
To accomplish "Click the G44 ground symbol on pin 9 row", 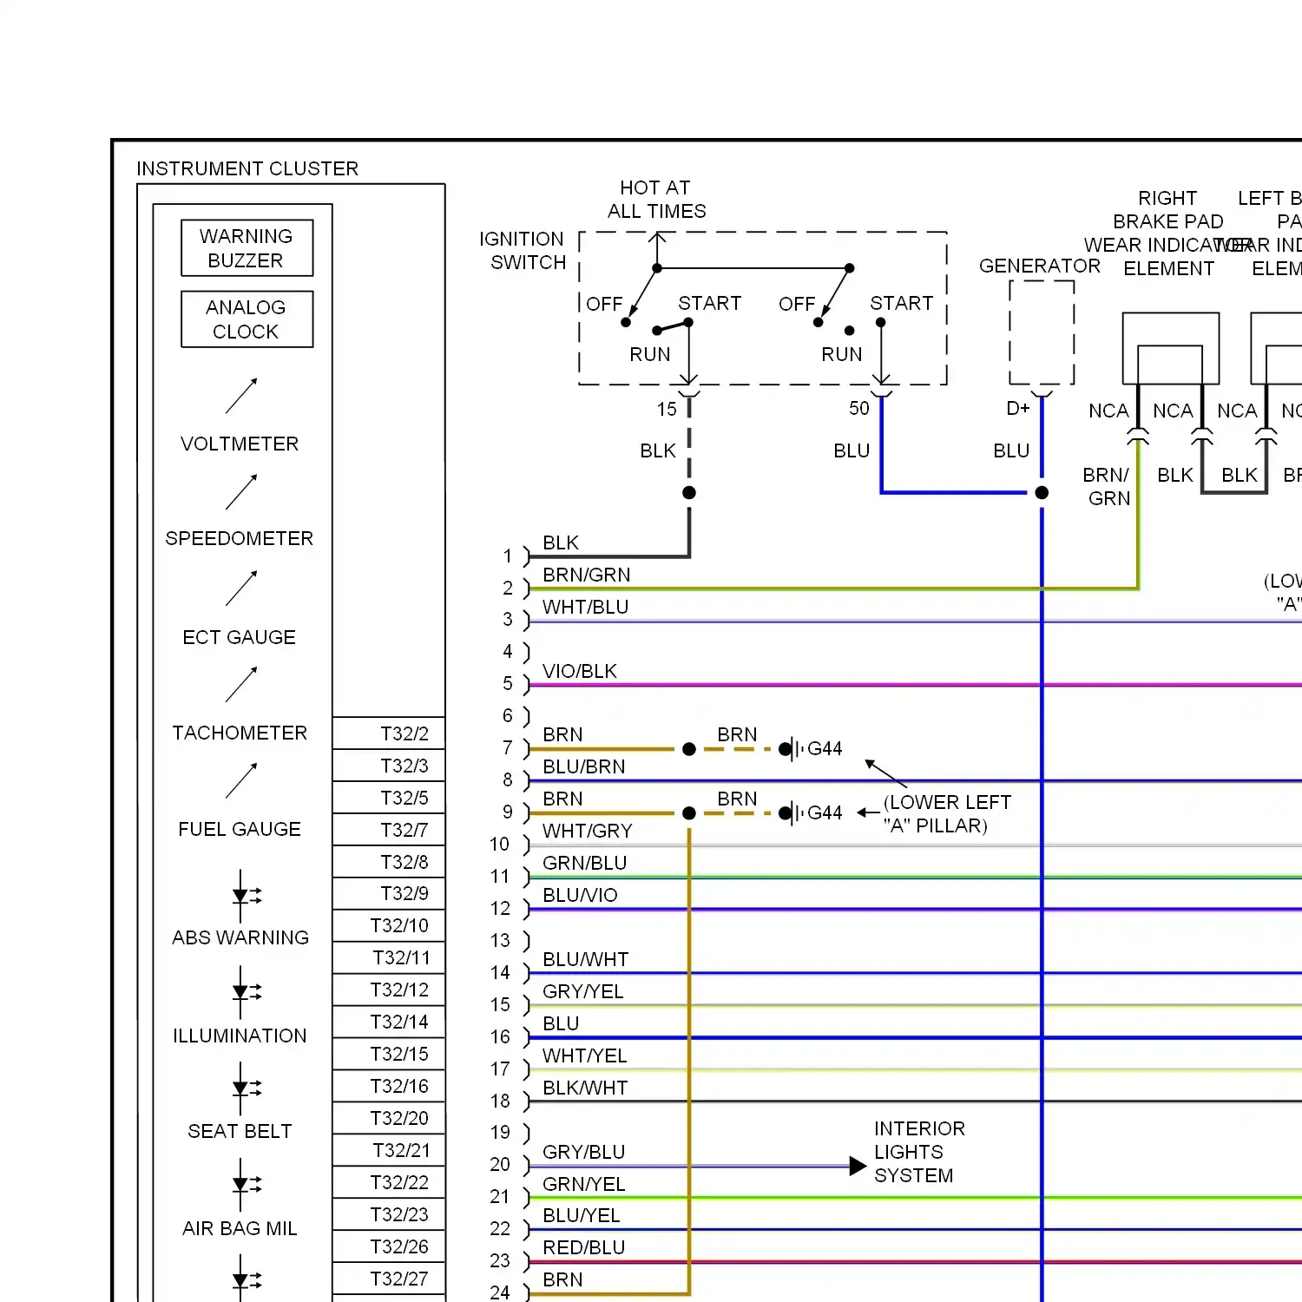I will click(x=792, y=812).
